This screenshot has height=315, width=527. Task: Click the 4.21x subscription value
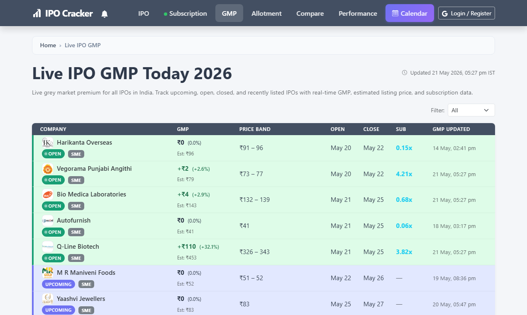[x=404, y=174]
